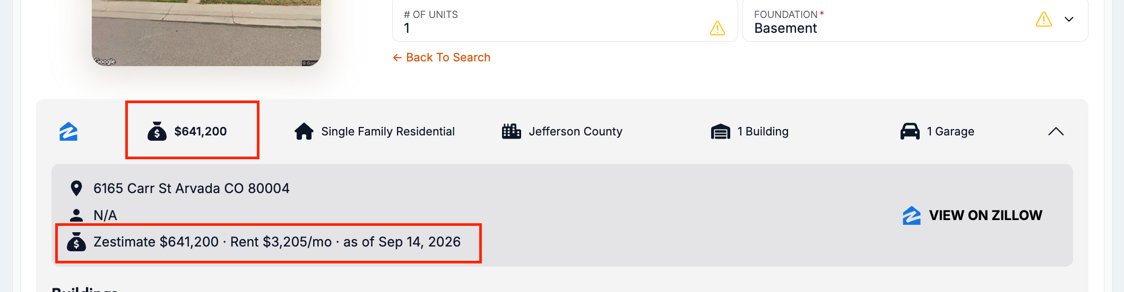Click the house icon for Single Family Residential
Viewport: 1124px width, 292px height.
[304, 131]
